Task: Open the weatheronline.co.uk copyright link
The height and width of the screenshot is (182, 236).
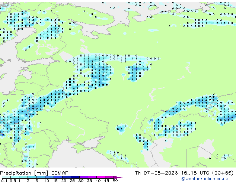Action: pyautogui.click(x=205, y=179)
